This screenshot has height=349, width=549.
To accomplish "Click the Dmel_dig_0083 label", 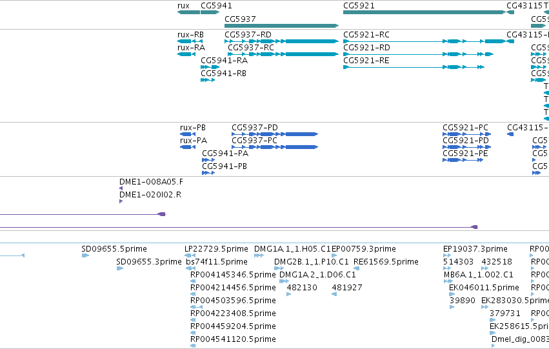I will pos(520,339).
